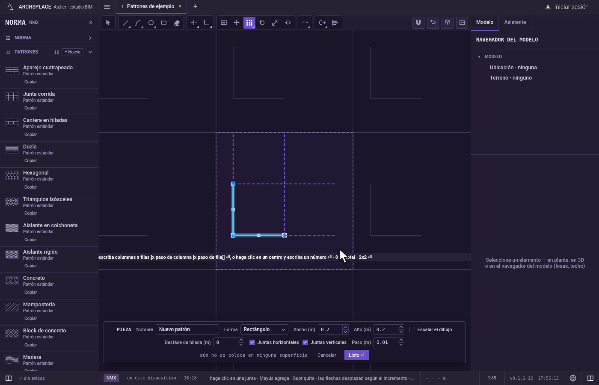Select the Circle drawing tool
The image size is (599, 385).
pyautogui.click(x=151, y=23)
